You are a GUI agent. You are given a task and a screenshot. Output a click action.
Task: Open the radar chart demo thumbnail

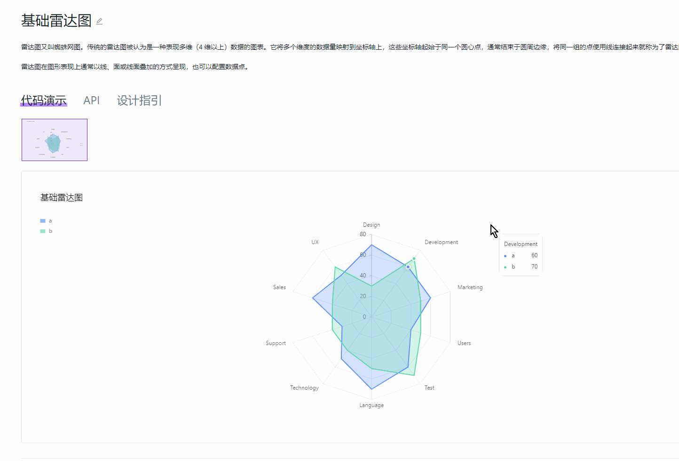click(x=54, y=139)
